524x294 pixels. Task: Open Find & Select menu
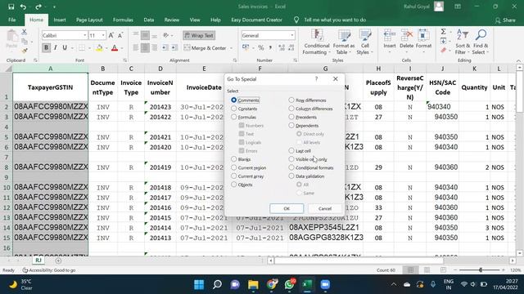[x=481, y=42]
